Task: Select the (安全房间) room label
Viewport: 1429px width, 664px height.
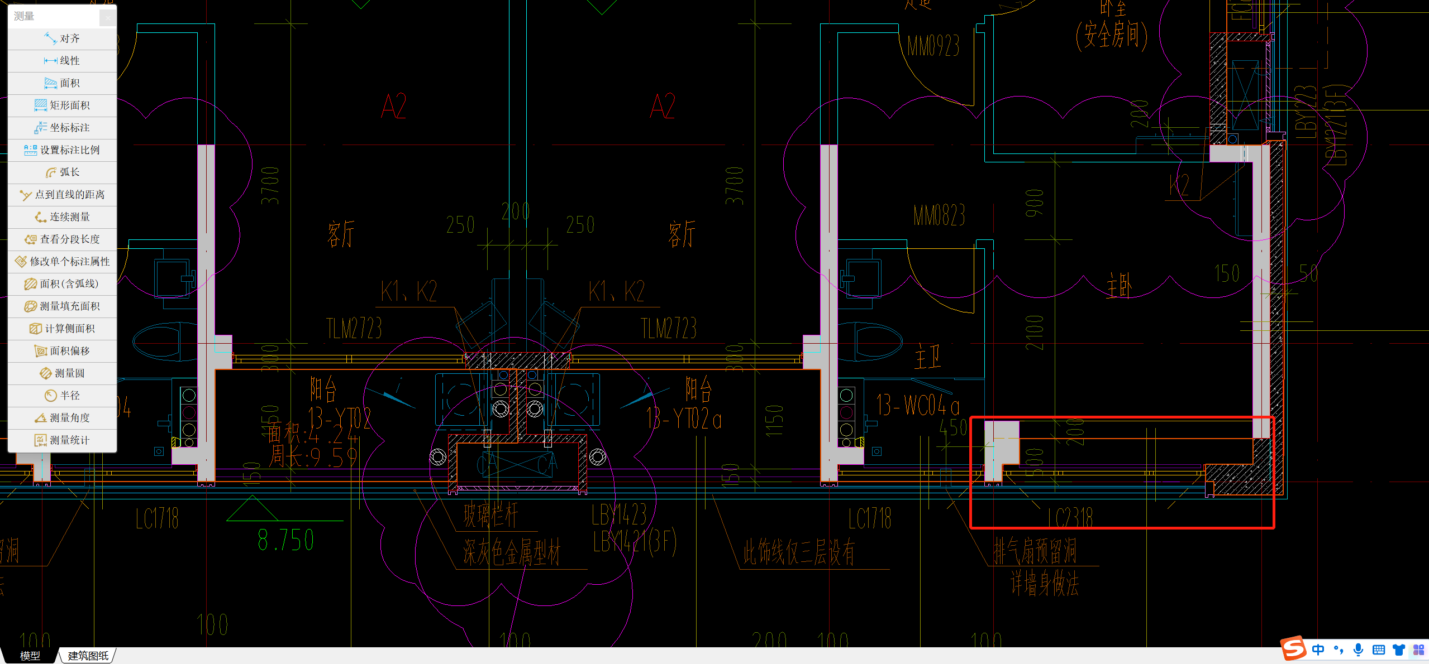Action: (x=1112, y=36)
